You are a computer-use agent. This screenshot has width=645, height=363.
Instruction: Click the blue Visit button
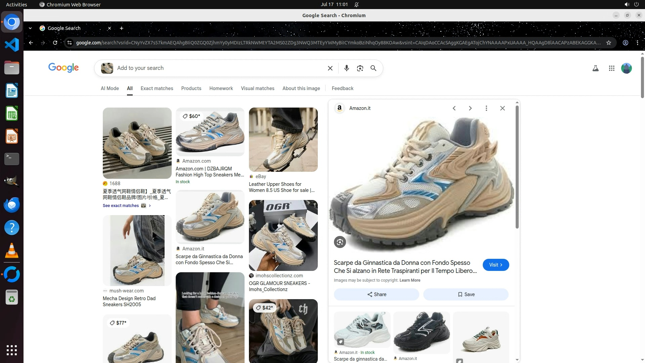pos(496,265)
